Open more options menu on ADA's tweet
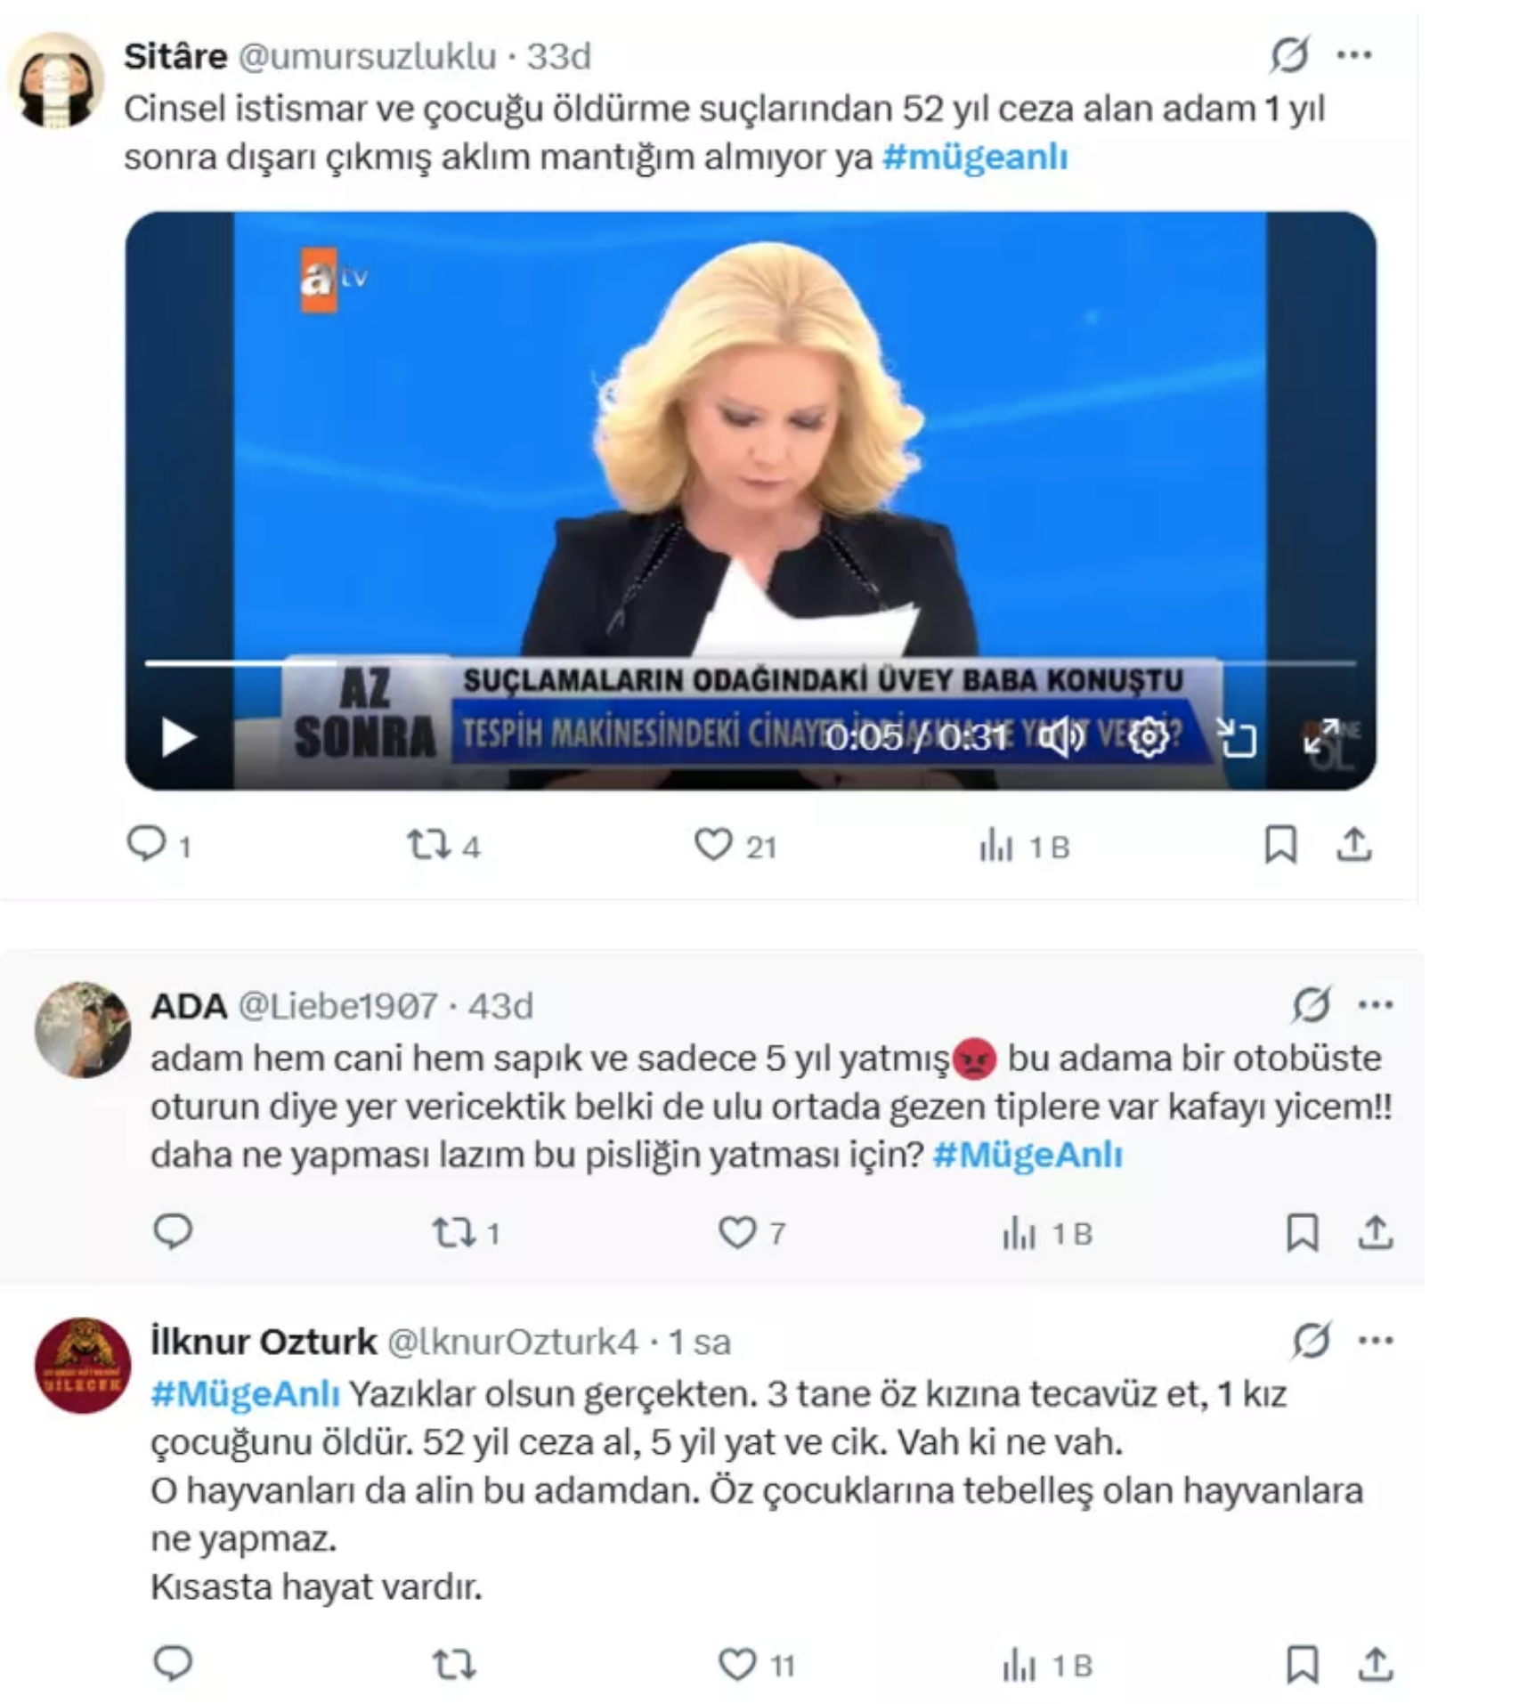 (1376, 1006)
